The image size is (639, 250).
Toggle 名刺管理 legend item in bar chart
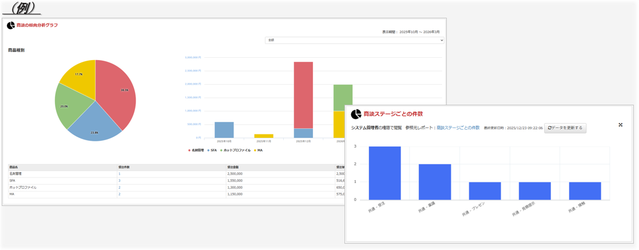click(197, 150)
